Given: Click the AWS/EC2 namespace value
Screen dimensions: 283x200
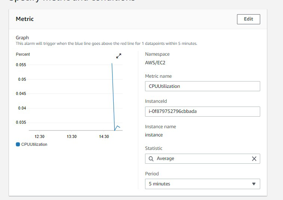Looking at the screenshot, I should 155,62.
